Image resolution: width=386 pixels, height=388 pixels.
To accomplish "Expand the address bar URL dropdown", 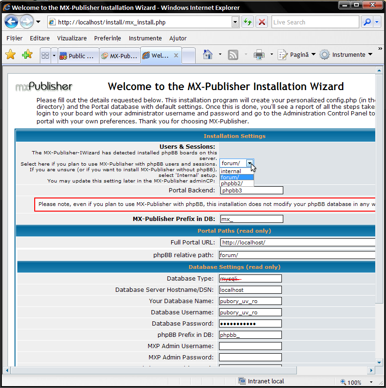I will click(x=235, y=22).
